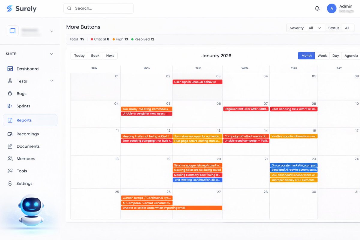Image resolution: width=360 pixels, height=240 pixels.
Task: Click the Sprints icon in sidebar
Action: [10, 106]
